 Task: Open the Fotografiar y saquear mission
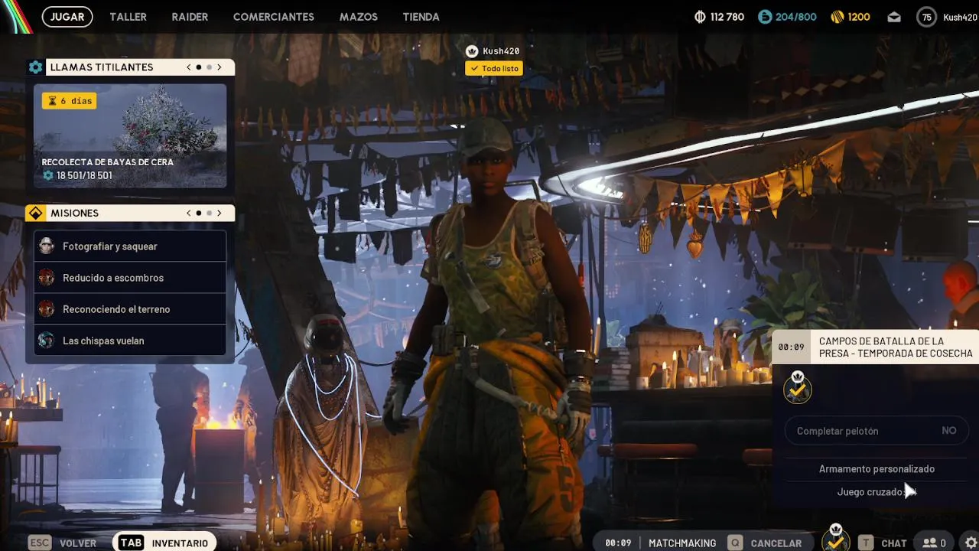(x=130, y=246)
